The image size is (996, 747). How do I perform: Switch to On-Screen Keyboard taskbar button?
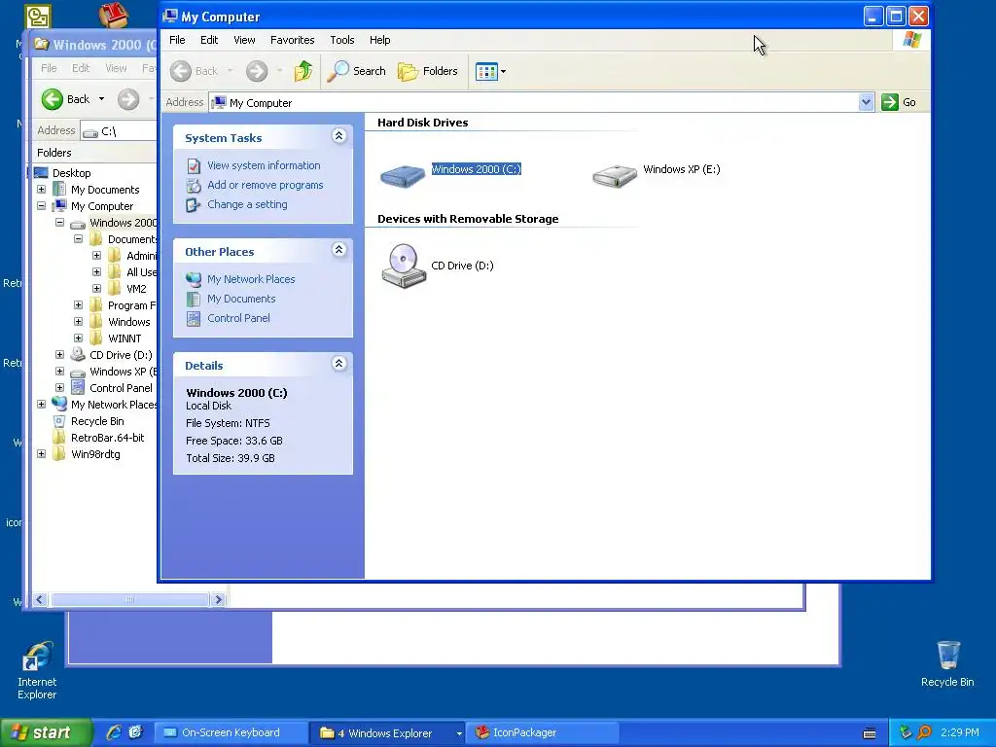tap(231, 732)
